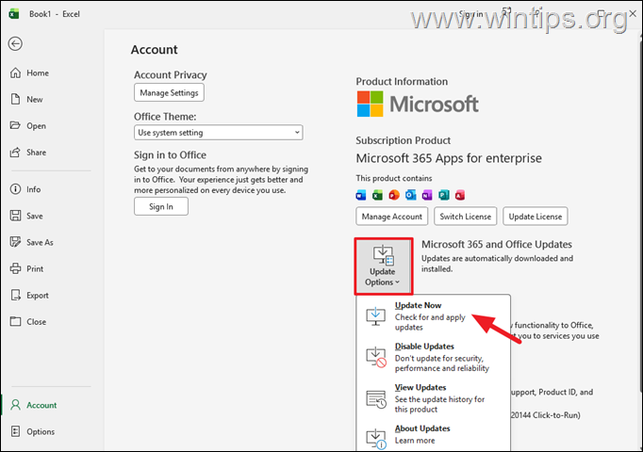This screenshot has height=452, width=643.
Task: Click the Publisher app icon under product contents
Action: [x=444, y=195]
